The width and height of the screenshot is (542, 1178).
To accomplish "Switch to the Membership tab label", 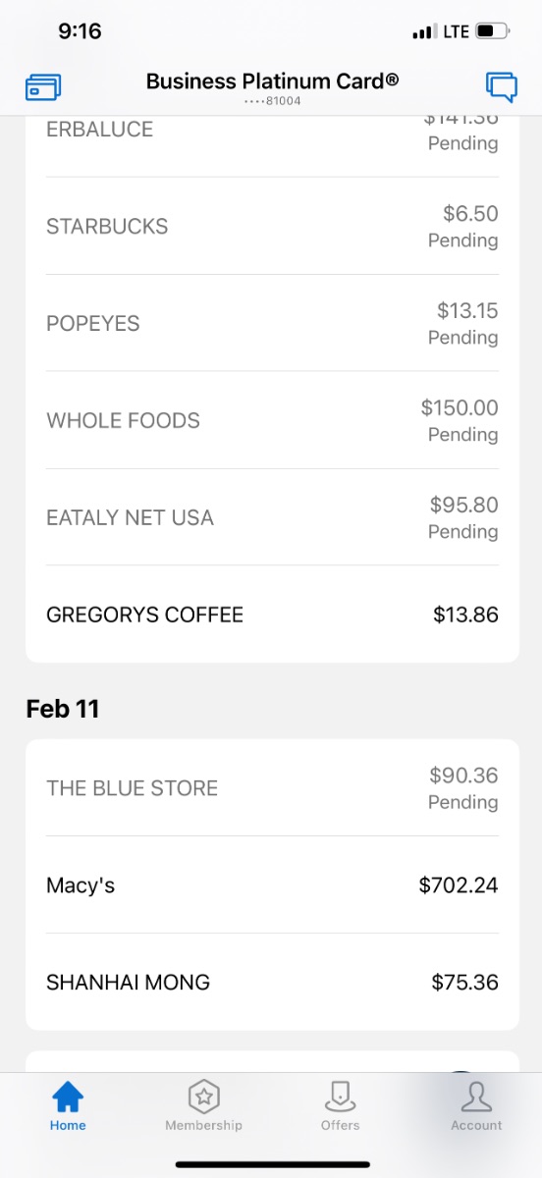I will 203,1125.
